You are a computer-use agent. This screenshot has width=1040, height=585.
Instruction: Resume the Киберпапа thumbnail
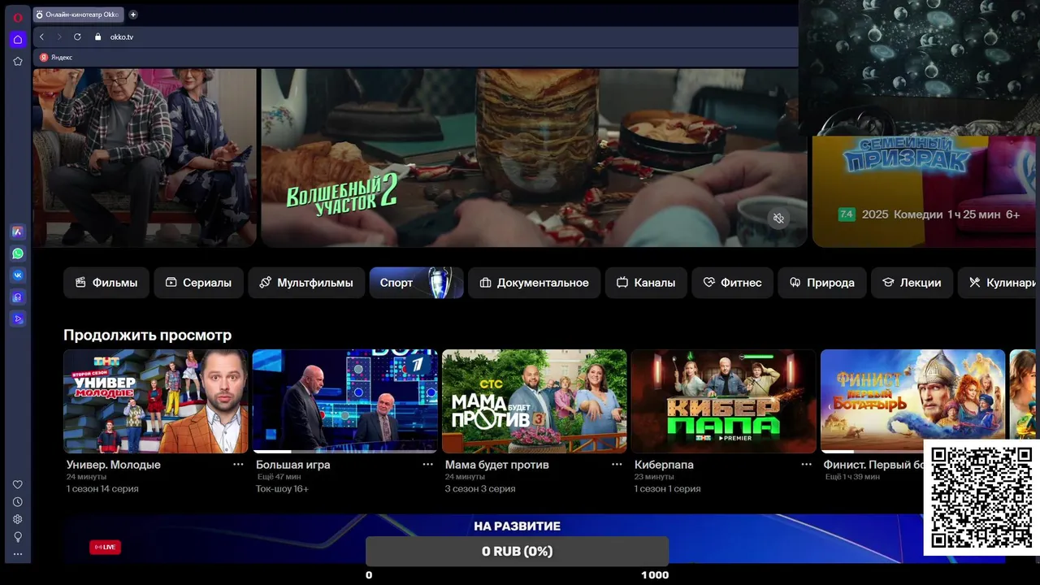[x=723, y=401]
